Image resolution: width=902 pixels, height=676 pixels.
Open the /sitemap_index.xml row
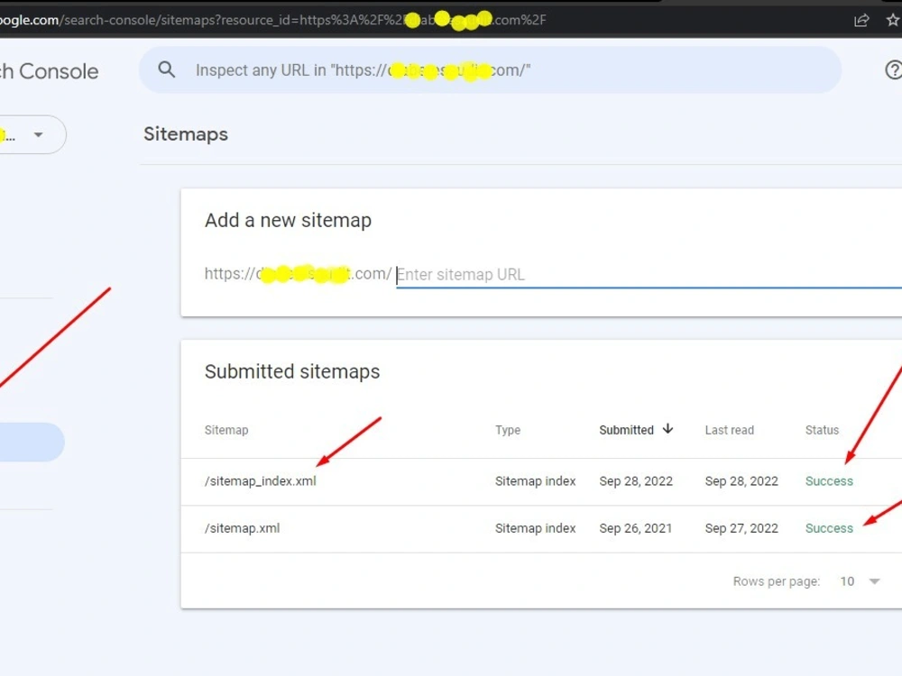(541, 481)
